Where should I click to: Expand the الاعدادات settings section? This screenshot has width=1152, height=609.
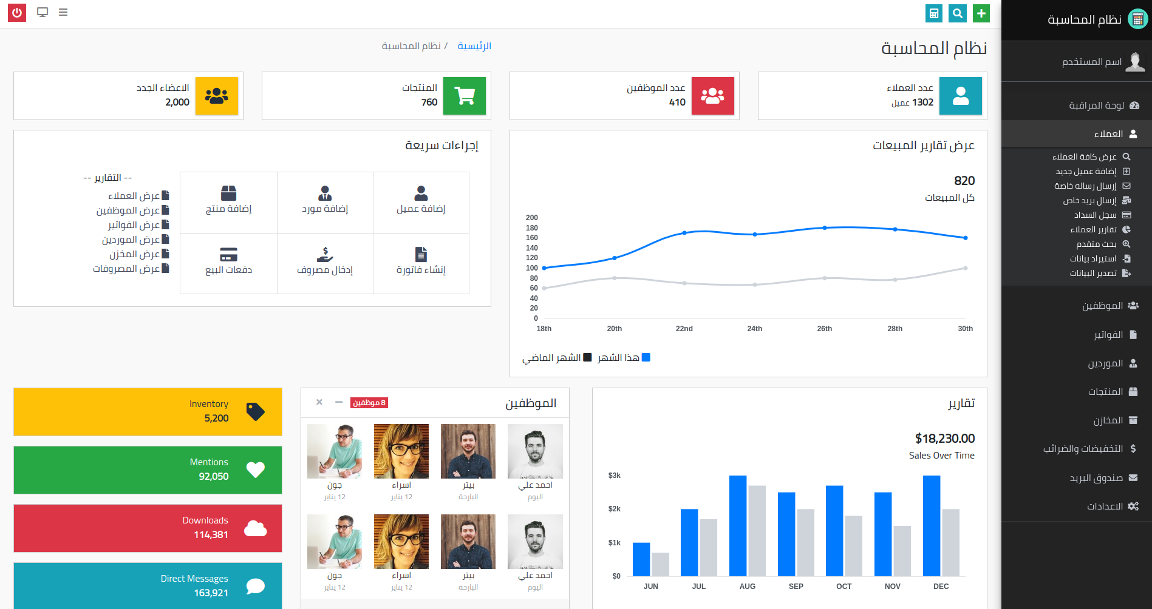1077,506
